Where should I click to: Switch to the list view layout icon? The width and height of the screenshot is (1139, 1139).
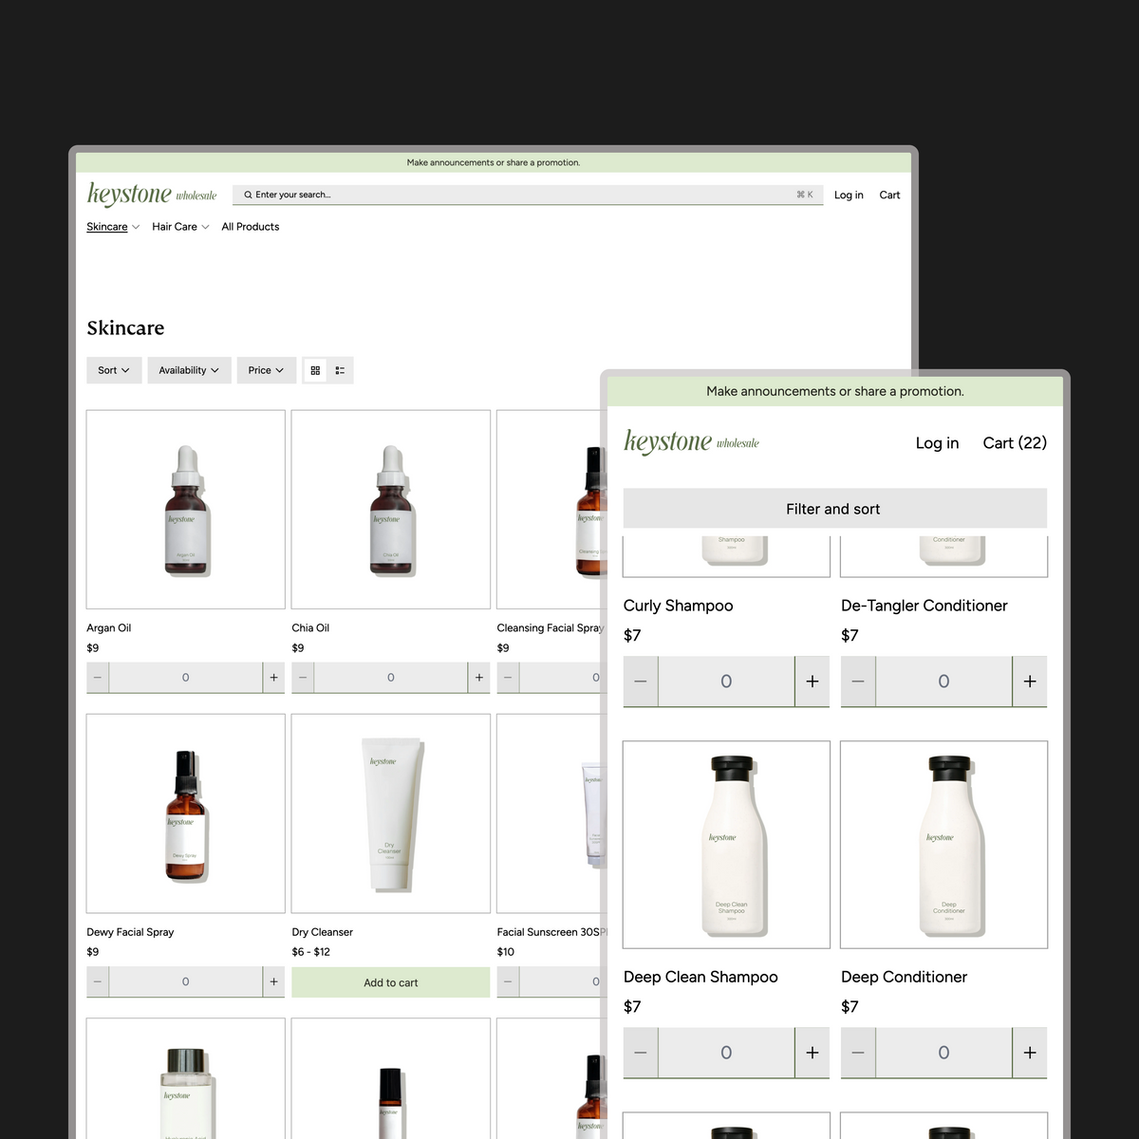point(340,370)
